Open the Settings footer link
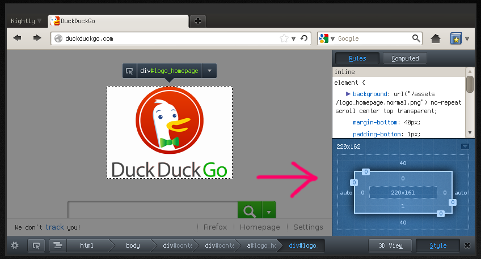This screenshot has height=259, width=481. tap(308, 227)
